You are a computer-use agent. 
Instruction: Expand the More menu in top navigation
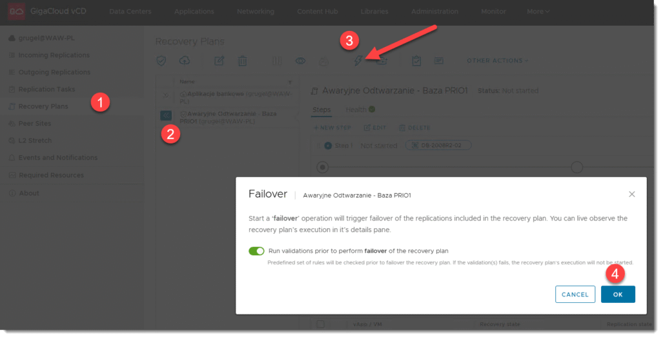(538, 12)
